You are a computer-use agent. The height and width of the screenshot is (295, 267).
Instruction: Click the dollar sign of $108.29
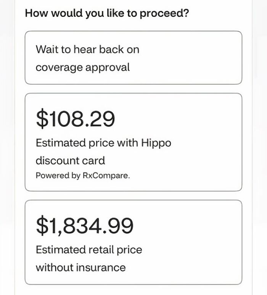(x=42, y=119)
